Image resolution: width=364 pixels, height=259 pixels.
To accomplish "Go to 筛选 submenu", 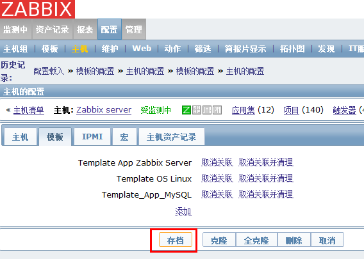I will point(203,49).
